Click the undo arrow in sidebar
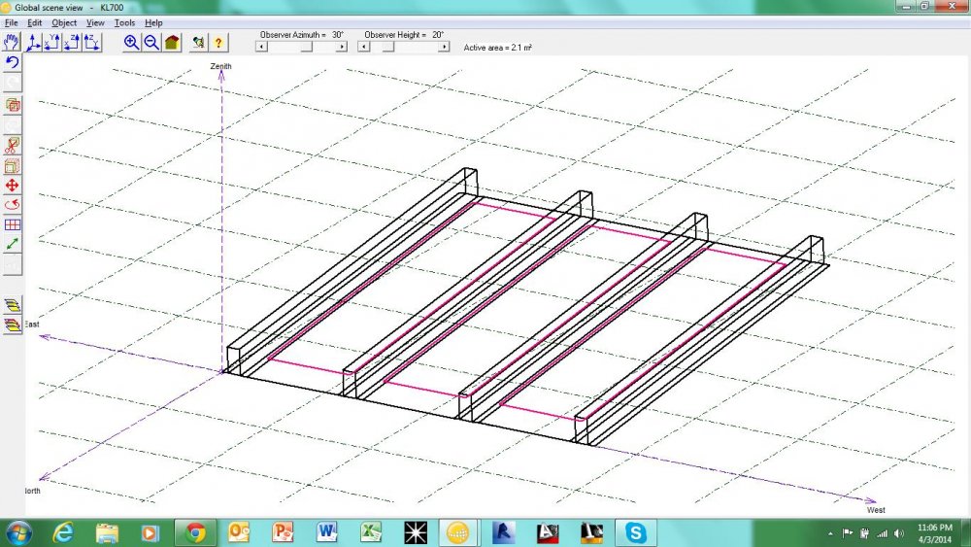This screenshot has width=971, height=547. point(13,63)
